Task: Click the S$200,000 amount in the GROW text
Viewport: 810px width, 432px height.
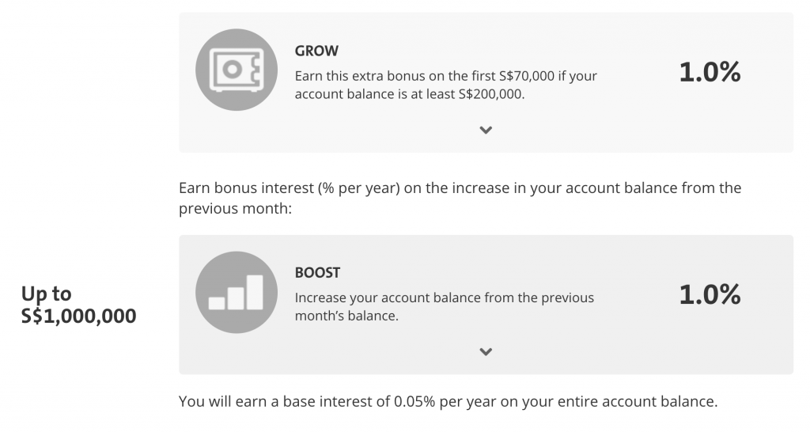Action: (491, 94)
